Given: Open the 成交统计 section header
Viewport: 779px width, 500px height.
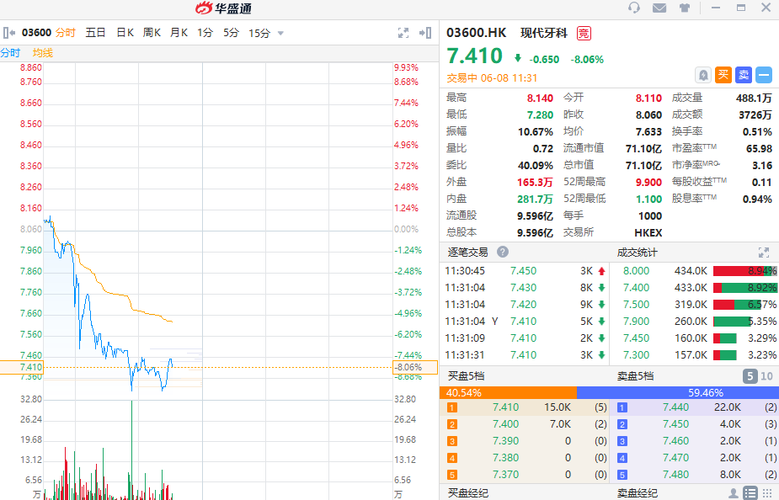Looking at the screenshot, I should 637,253.
